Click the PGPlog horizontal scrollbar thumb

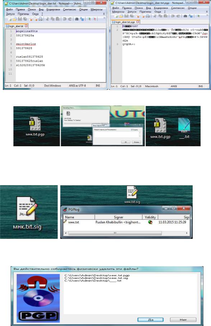point(115,233)
